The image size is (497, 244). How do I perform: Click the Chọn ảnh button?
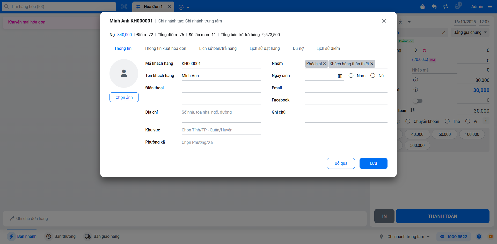124,97
